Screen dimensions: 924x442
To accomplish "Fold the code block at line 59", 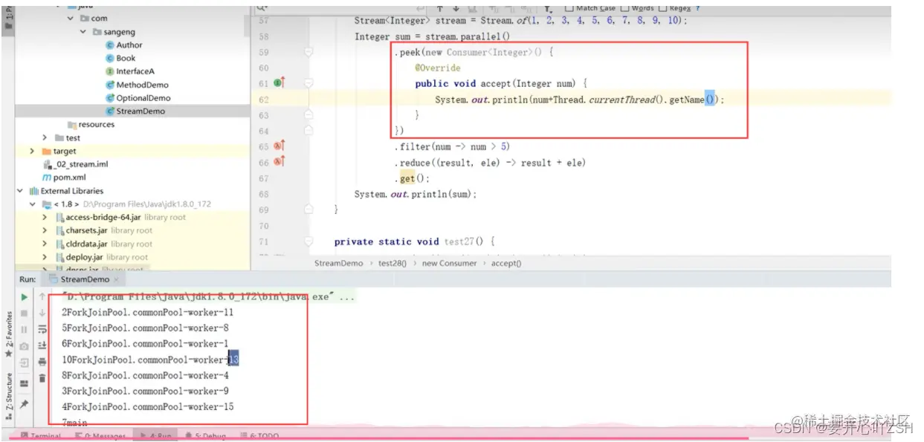I will (308, 52).
